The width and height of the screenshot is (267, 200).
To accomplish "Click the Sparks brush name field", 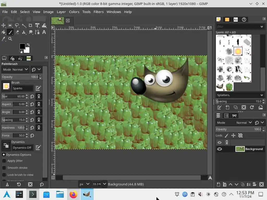I will 23,88.
